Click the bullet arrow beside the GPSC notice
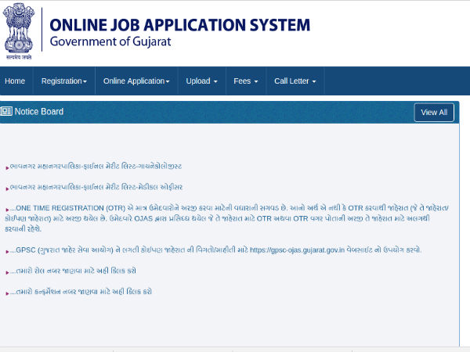Viewport: 470px width, 352px height. point(8,250)
